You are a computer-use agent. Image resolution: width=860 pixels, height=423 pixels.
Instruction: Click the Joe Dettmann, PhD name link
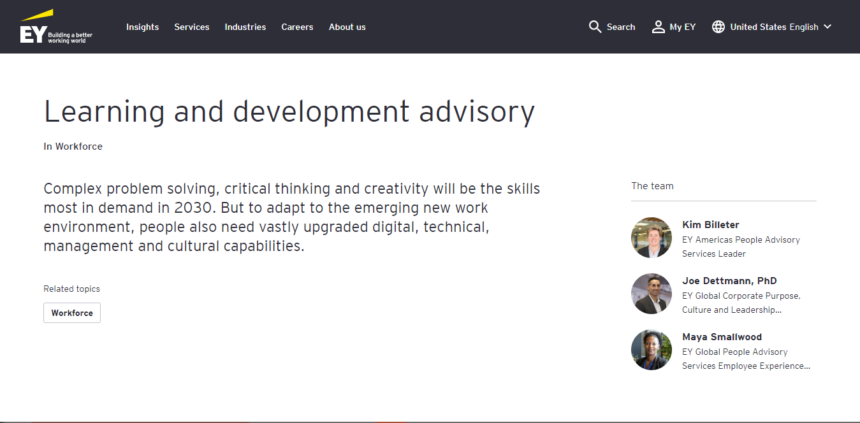coord(729,281)
